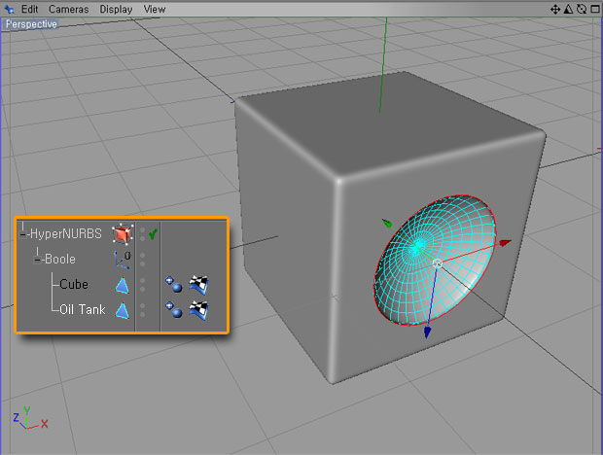Click the Boole object axis icon
The image size is (603, 455).
pyautogui.click(x=123, y=260)
